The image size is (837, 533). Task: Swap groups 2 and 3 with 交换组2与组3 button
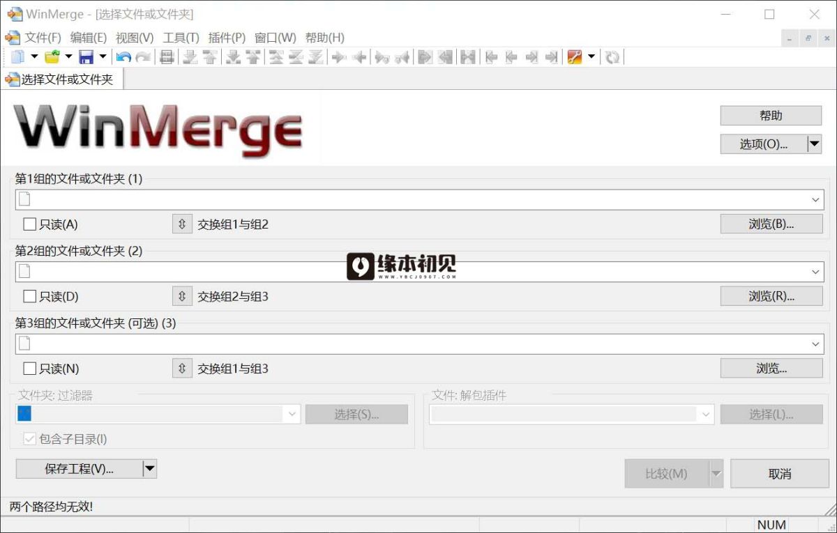point(182,296)
